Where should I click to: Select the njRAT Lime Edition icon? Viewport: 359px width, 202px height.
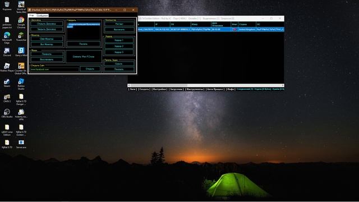[x=7, y=130]
